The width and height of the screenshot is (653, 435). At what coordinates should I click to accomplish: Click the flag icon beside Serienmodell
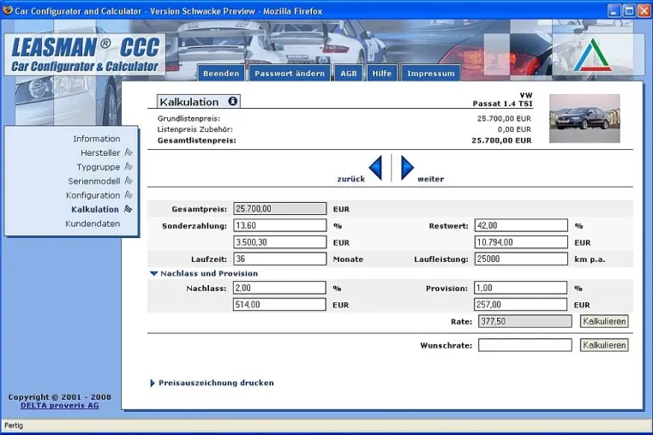(x=129, y=181)
